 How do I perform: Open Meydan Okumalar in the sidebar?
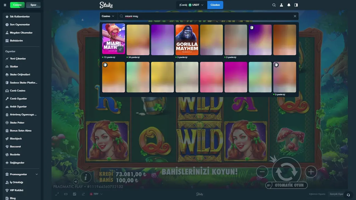click(x=22, y=32)
